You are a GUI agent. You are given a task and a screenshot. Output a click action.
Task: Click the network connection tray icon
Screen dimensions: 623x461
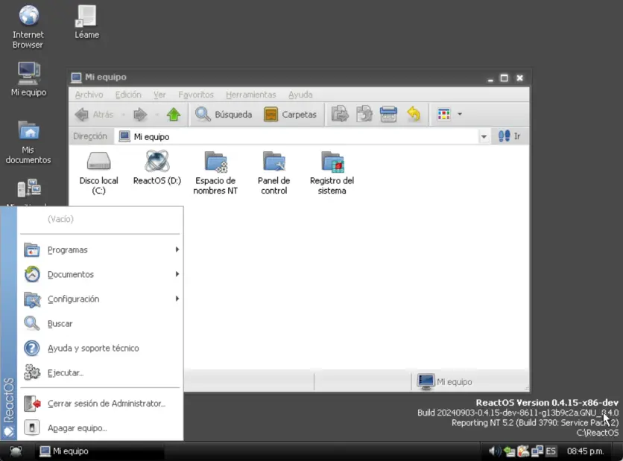click(537, 451)
